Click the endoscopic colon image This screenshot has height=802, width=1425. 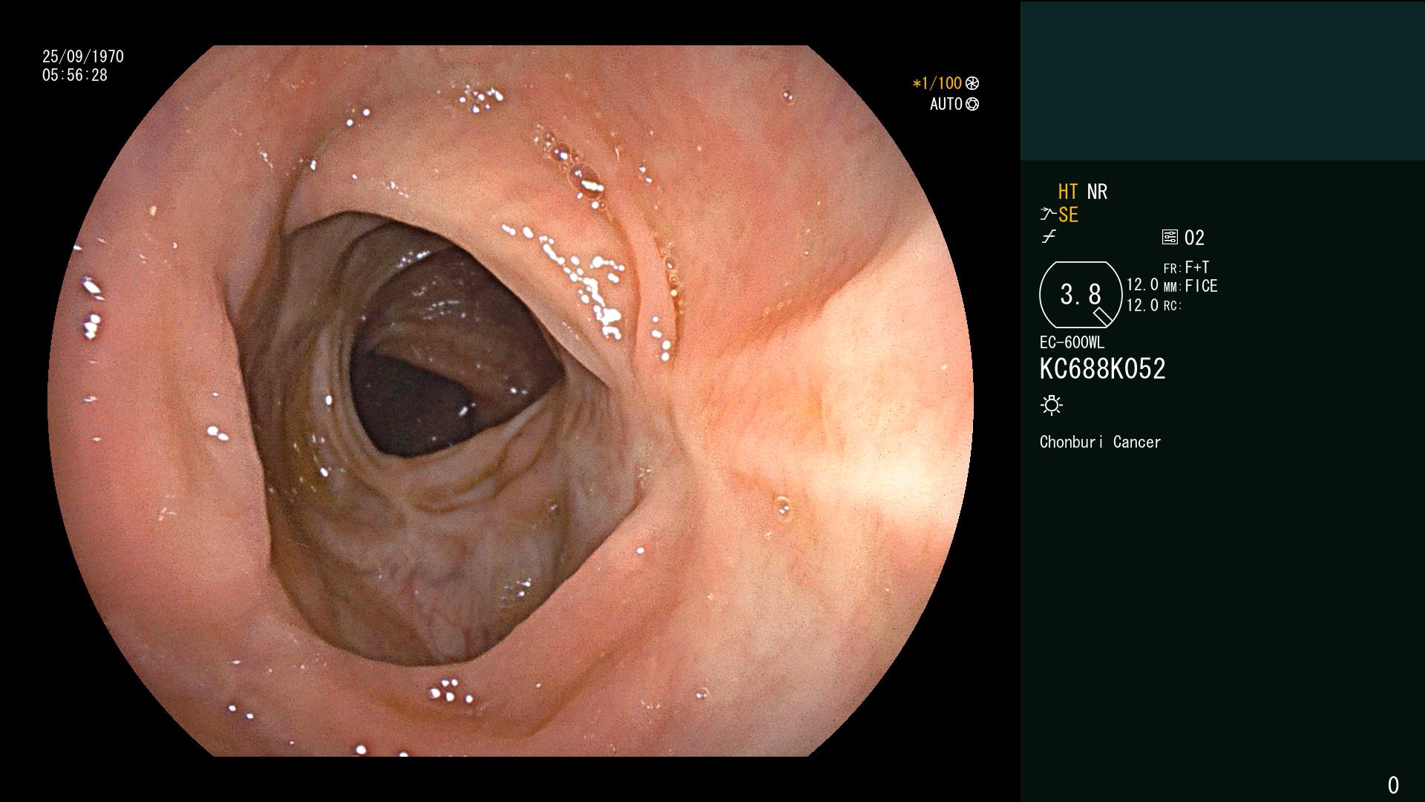pos(511,401)
